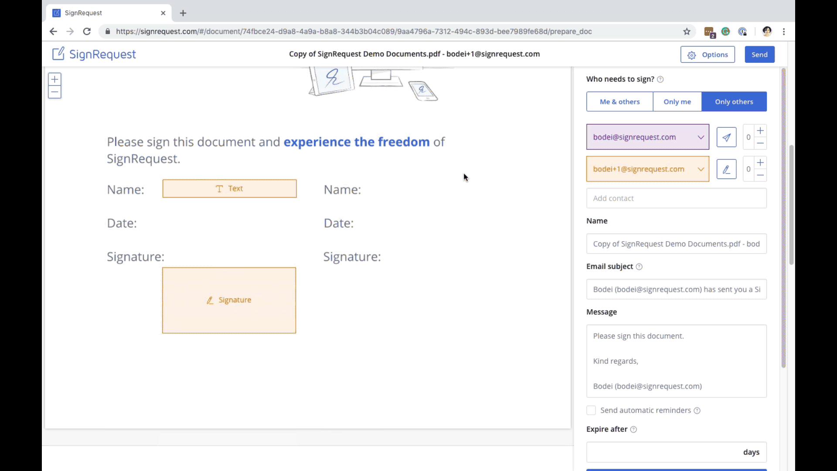Screen dimensions: 837x471
Task: Open help for 'Who needs to sign?'
Action: coord(660,79)
